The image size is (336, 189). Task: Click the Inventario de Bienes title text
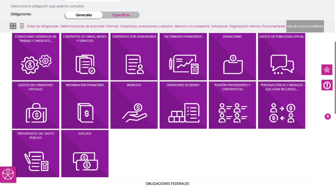coord(183,85)
